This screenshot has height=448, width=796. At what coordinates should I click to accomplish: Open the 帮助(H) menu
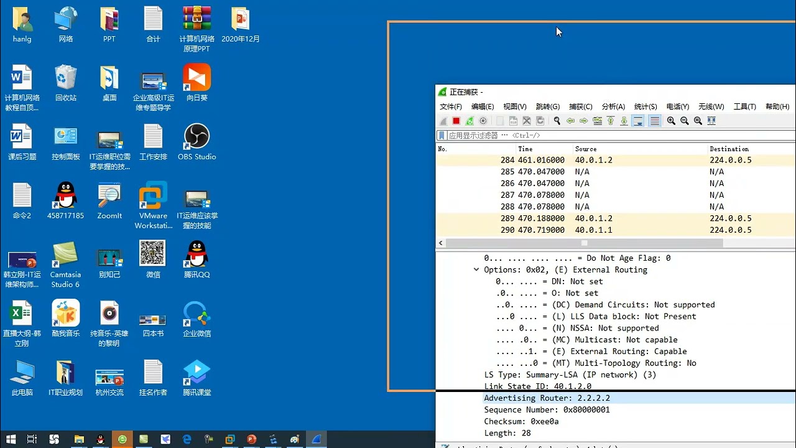pos(777,106)
